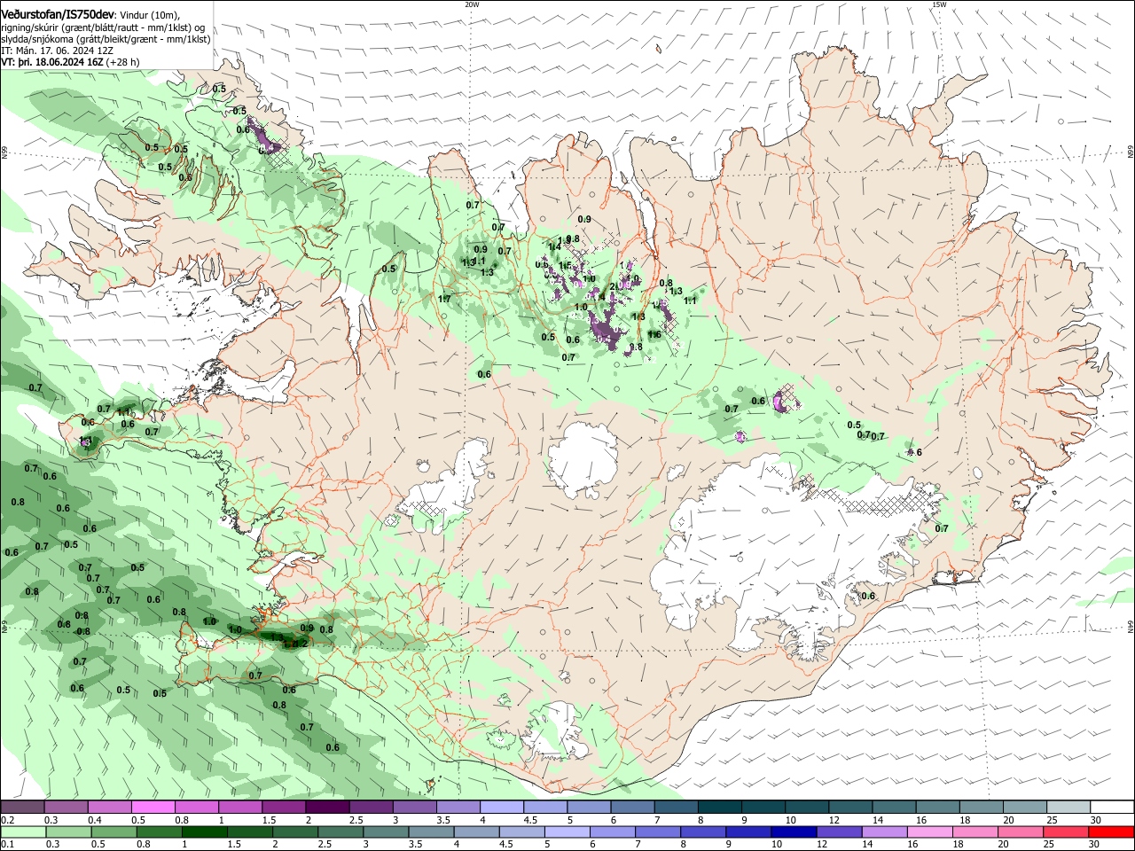This screenshot has height=851, width=1135.
Task: Select the first grey-purple 0.2 swatch in upper scale
Action: [x=22, y=808]
